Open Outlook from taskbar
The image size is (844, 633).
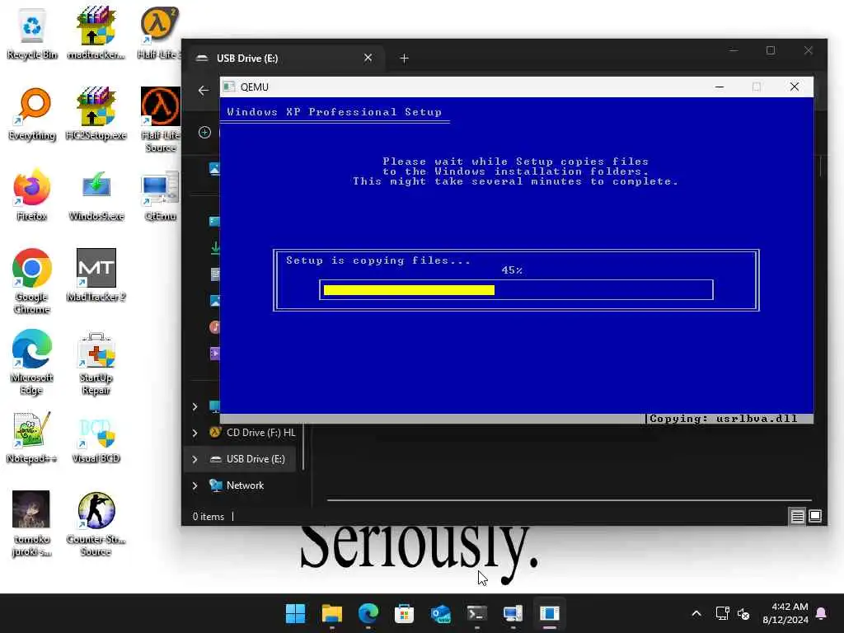tap(441, 613)
